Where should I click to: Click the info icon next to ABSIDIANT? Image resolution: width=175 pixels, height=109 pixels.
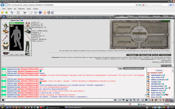(x=164, y=75)
